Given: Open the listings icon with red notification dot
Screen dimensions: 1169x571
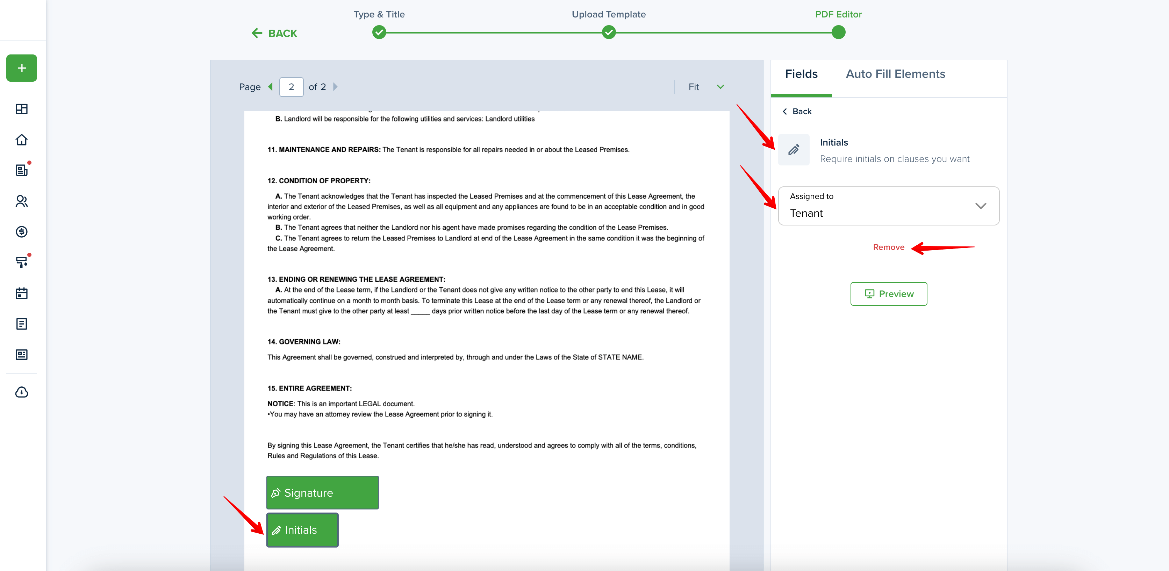Looking at the screenshot, I should click(x=21, y=170).
